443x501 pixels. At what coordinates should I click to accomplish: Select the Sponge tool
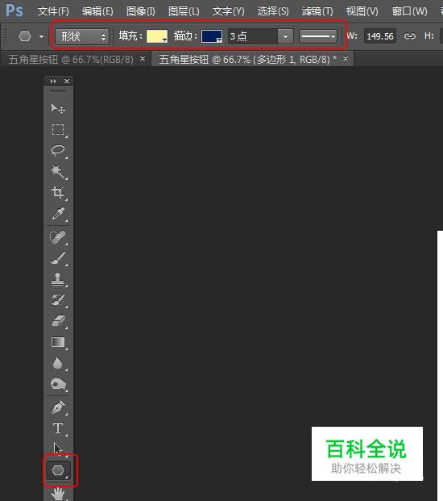(58, 384)
